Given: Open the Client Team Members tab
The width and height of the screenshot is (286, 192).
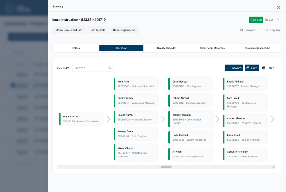Looking at the screenshot, I should 212,48.
